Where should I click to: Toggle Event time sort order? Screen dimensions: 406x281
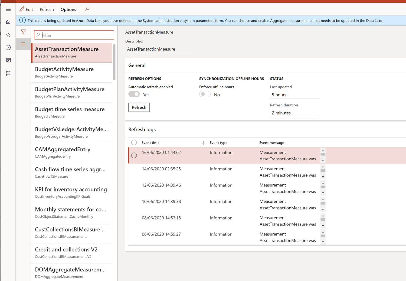[x=203, y=142]
